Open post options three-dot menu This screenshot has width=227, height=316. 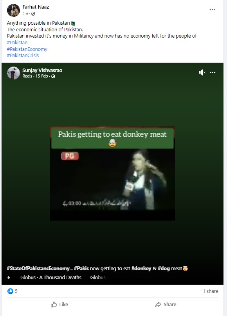[212, 10]
